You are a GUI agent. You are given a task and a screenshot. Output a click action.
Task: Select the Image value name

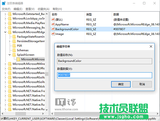coord(59,34)
